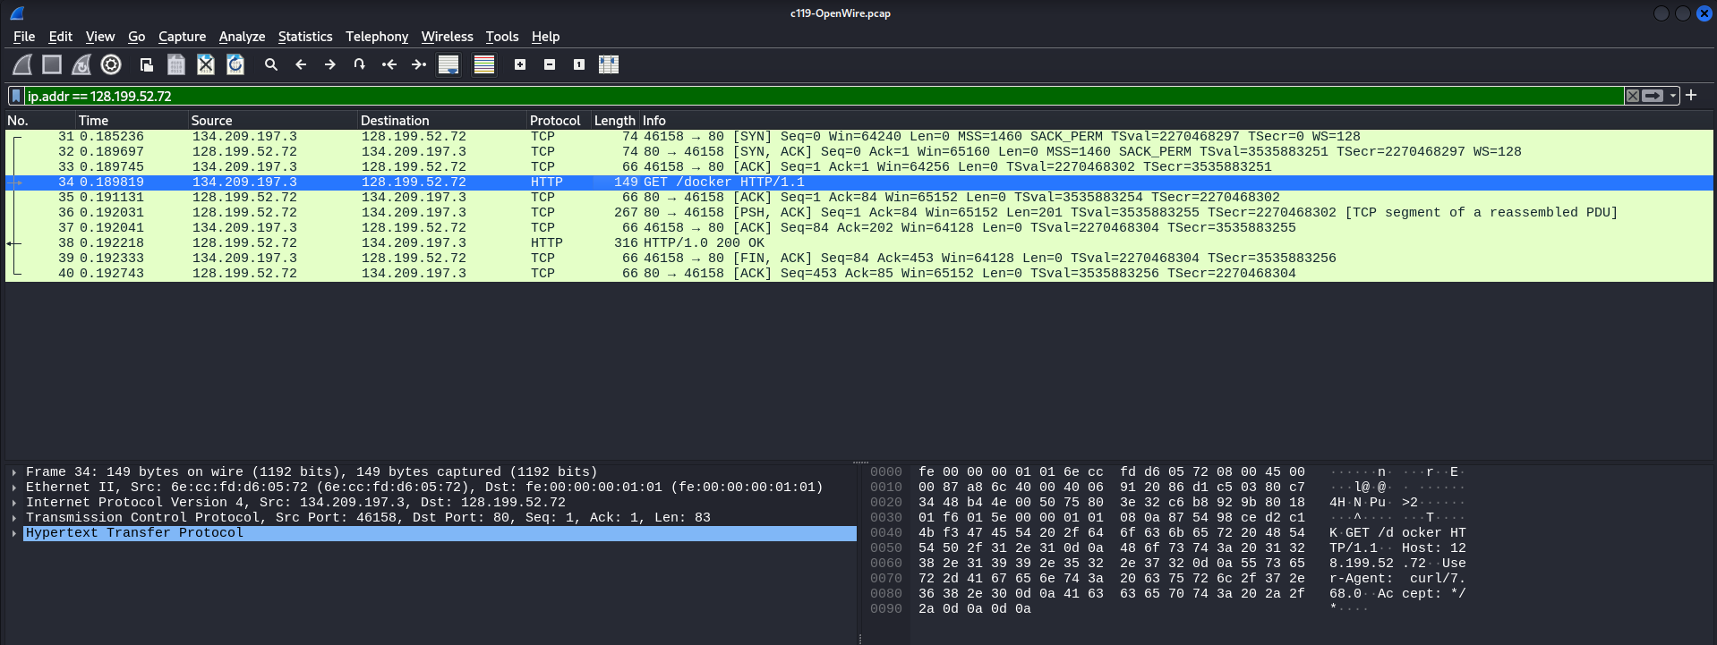
Task: Click the Close capture file icon
Action: (206, 64)
